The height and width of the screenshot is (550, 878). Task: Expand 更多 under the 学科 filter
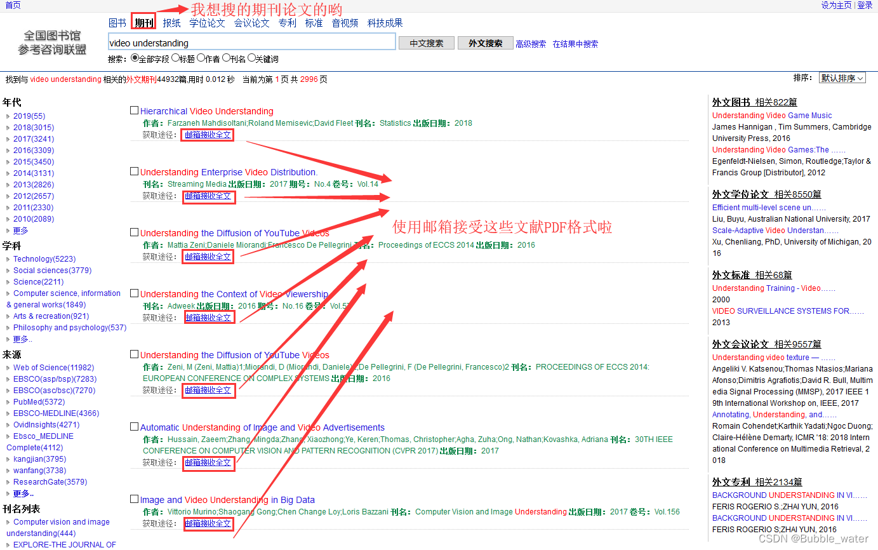(22, 339)
